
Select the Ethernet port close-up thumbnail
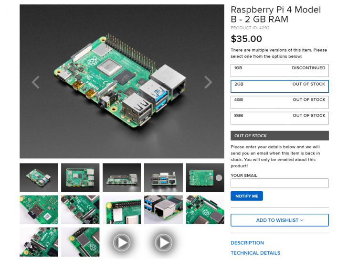[163, 209]
